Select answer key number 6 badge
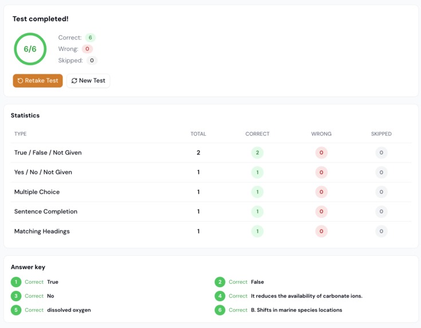 click(x=220, y=310)
